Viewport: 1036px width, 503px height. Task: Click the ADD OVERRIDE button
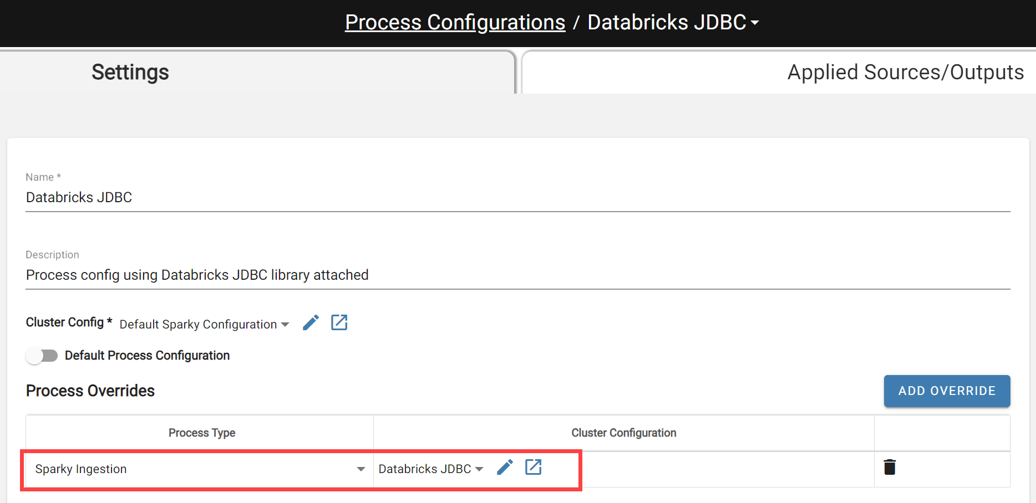point(947,391)
